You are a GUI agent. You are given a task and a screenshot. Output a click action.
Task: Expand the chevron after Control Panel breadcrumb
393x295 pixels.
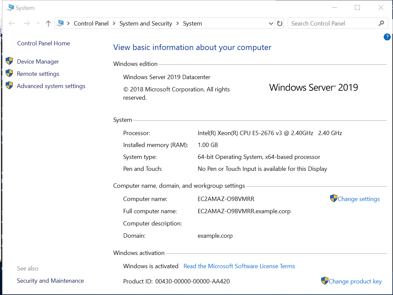pos(114,23)
